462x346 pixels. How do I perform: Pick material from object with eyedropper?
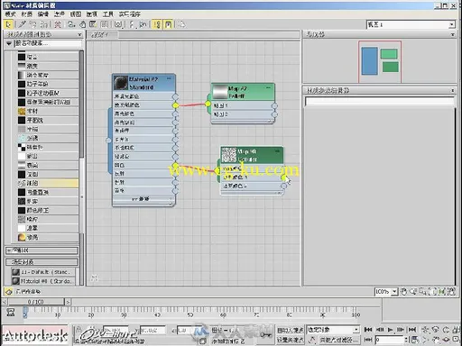(22, 24)
